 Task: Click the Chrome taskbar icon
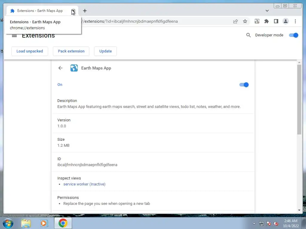(63, 223)
